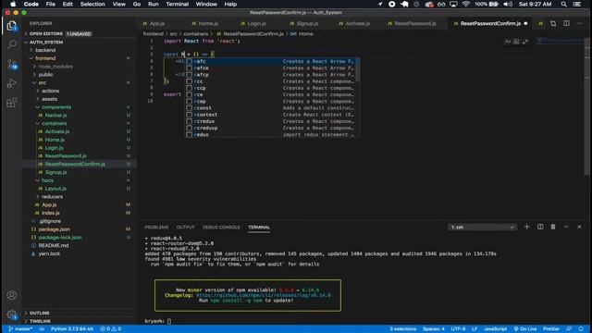Collapse the components folder
The width and height of the screenshot is (592, 333).
[80, 107]
